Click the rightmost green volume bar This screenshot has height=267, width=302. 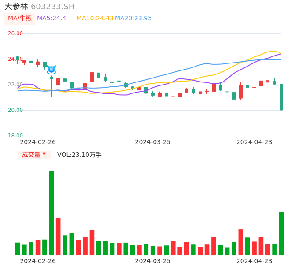pos(281,234)
